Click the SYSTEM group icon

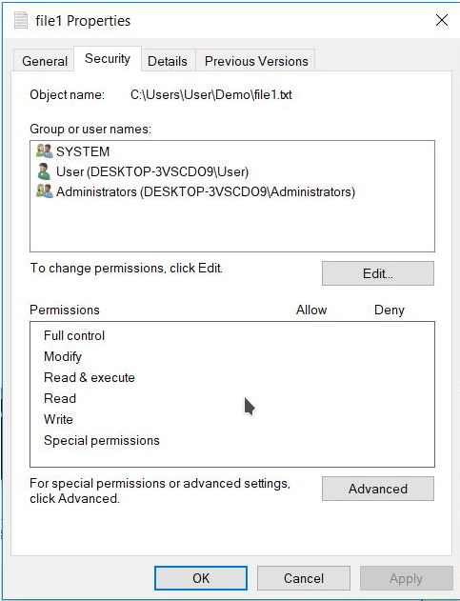point(45,151)
